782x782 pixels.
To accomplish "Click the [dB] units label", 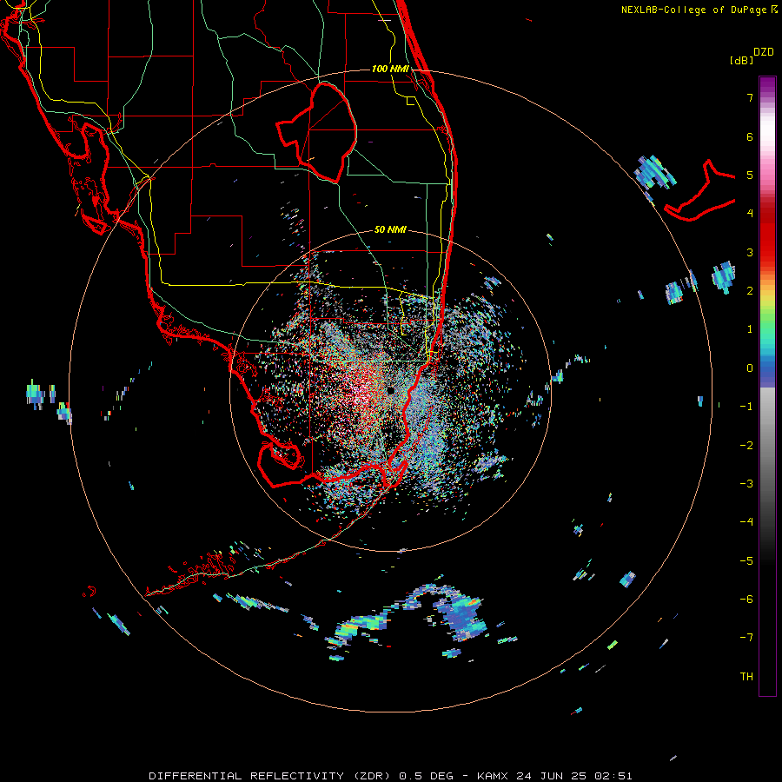I will click(741, 60).
